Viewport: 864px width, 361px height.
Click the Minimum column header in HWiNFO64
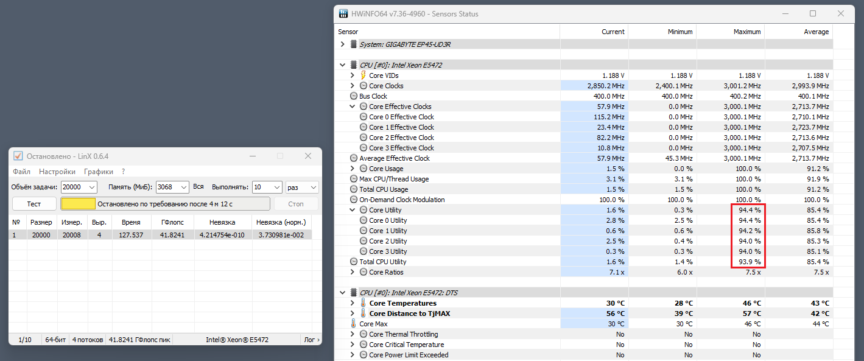point(662,32)
